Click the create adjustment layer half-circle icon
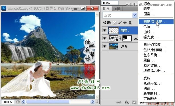Viewport: 175px width, 106px height. point(142,103)
